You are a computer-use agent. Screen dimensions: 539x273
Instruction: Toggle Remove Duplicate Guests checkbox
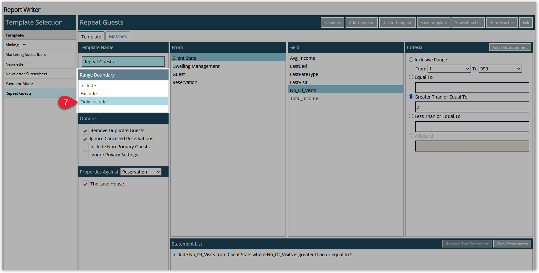tap(85, 131)
